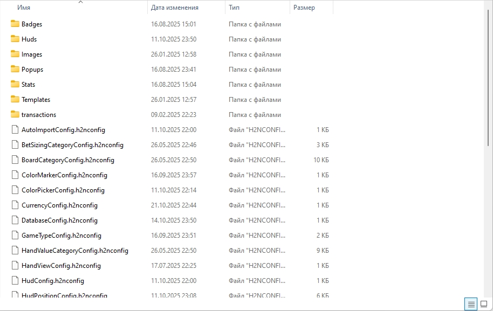Click the Stats folder icon

tap(15, 84)
